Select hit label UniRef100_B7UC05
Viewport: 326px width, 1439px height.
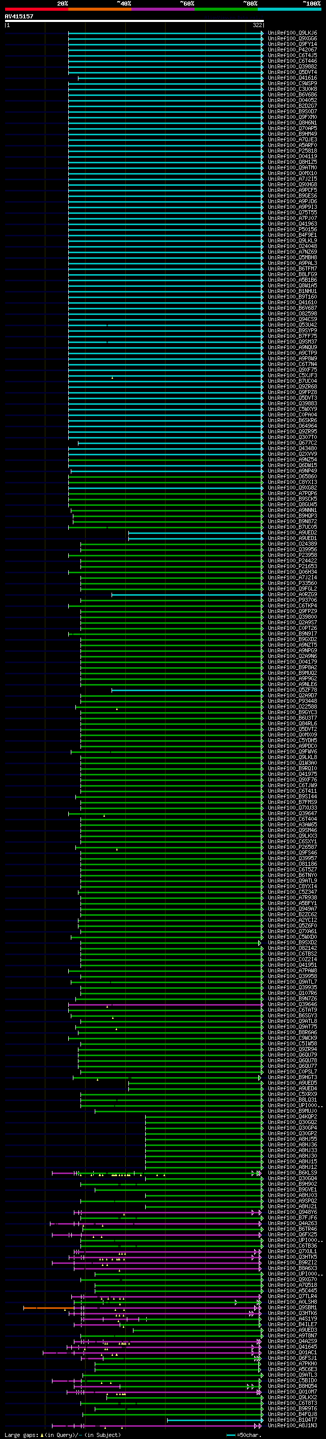pyautogui.click(x=292, y=527)
